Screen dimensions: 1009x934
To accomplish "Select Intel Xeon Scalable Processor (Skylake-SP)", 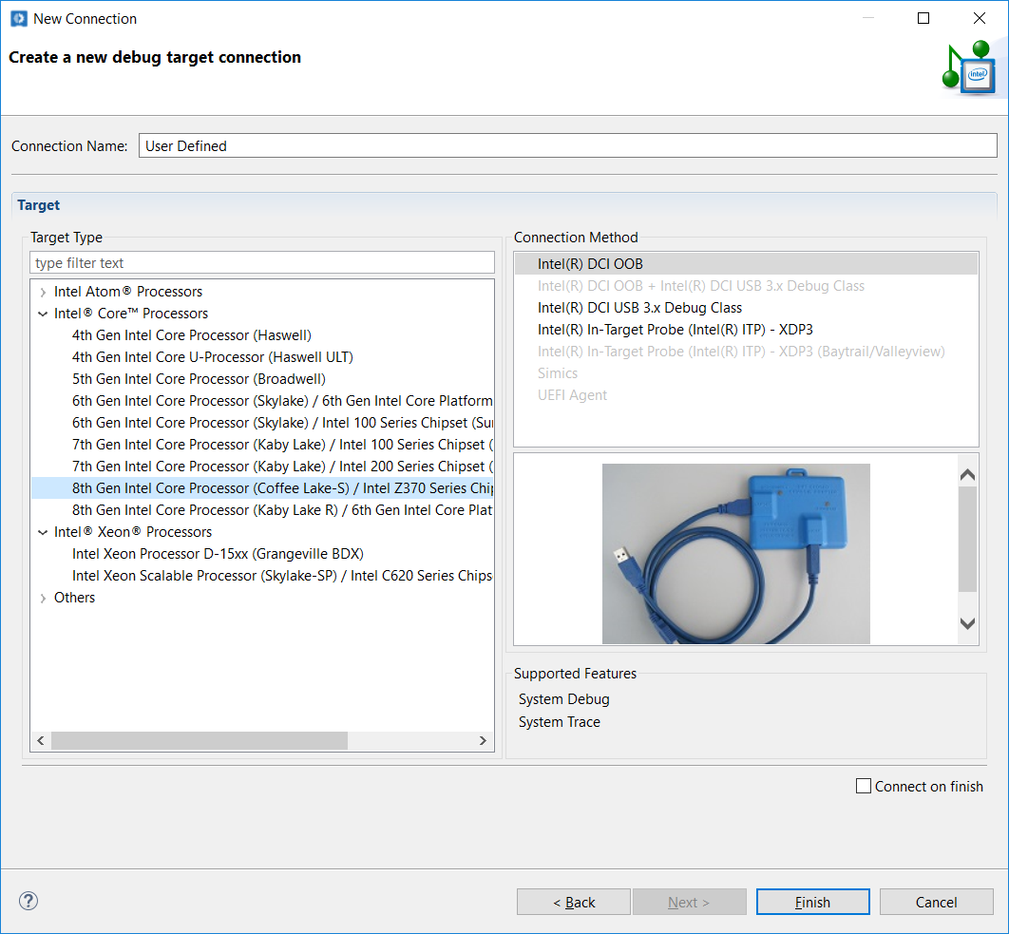I will [x=282, y=576].
